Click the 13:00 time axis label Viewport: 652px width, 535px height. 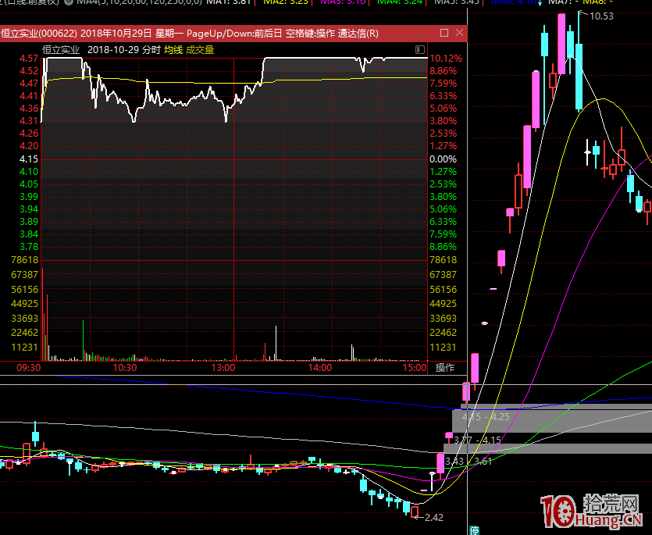point(223,368)
